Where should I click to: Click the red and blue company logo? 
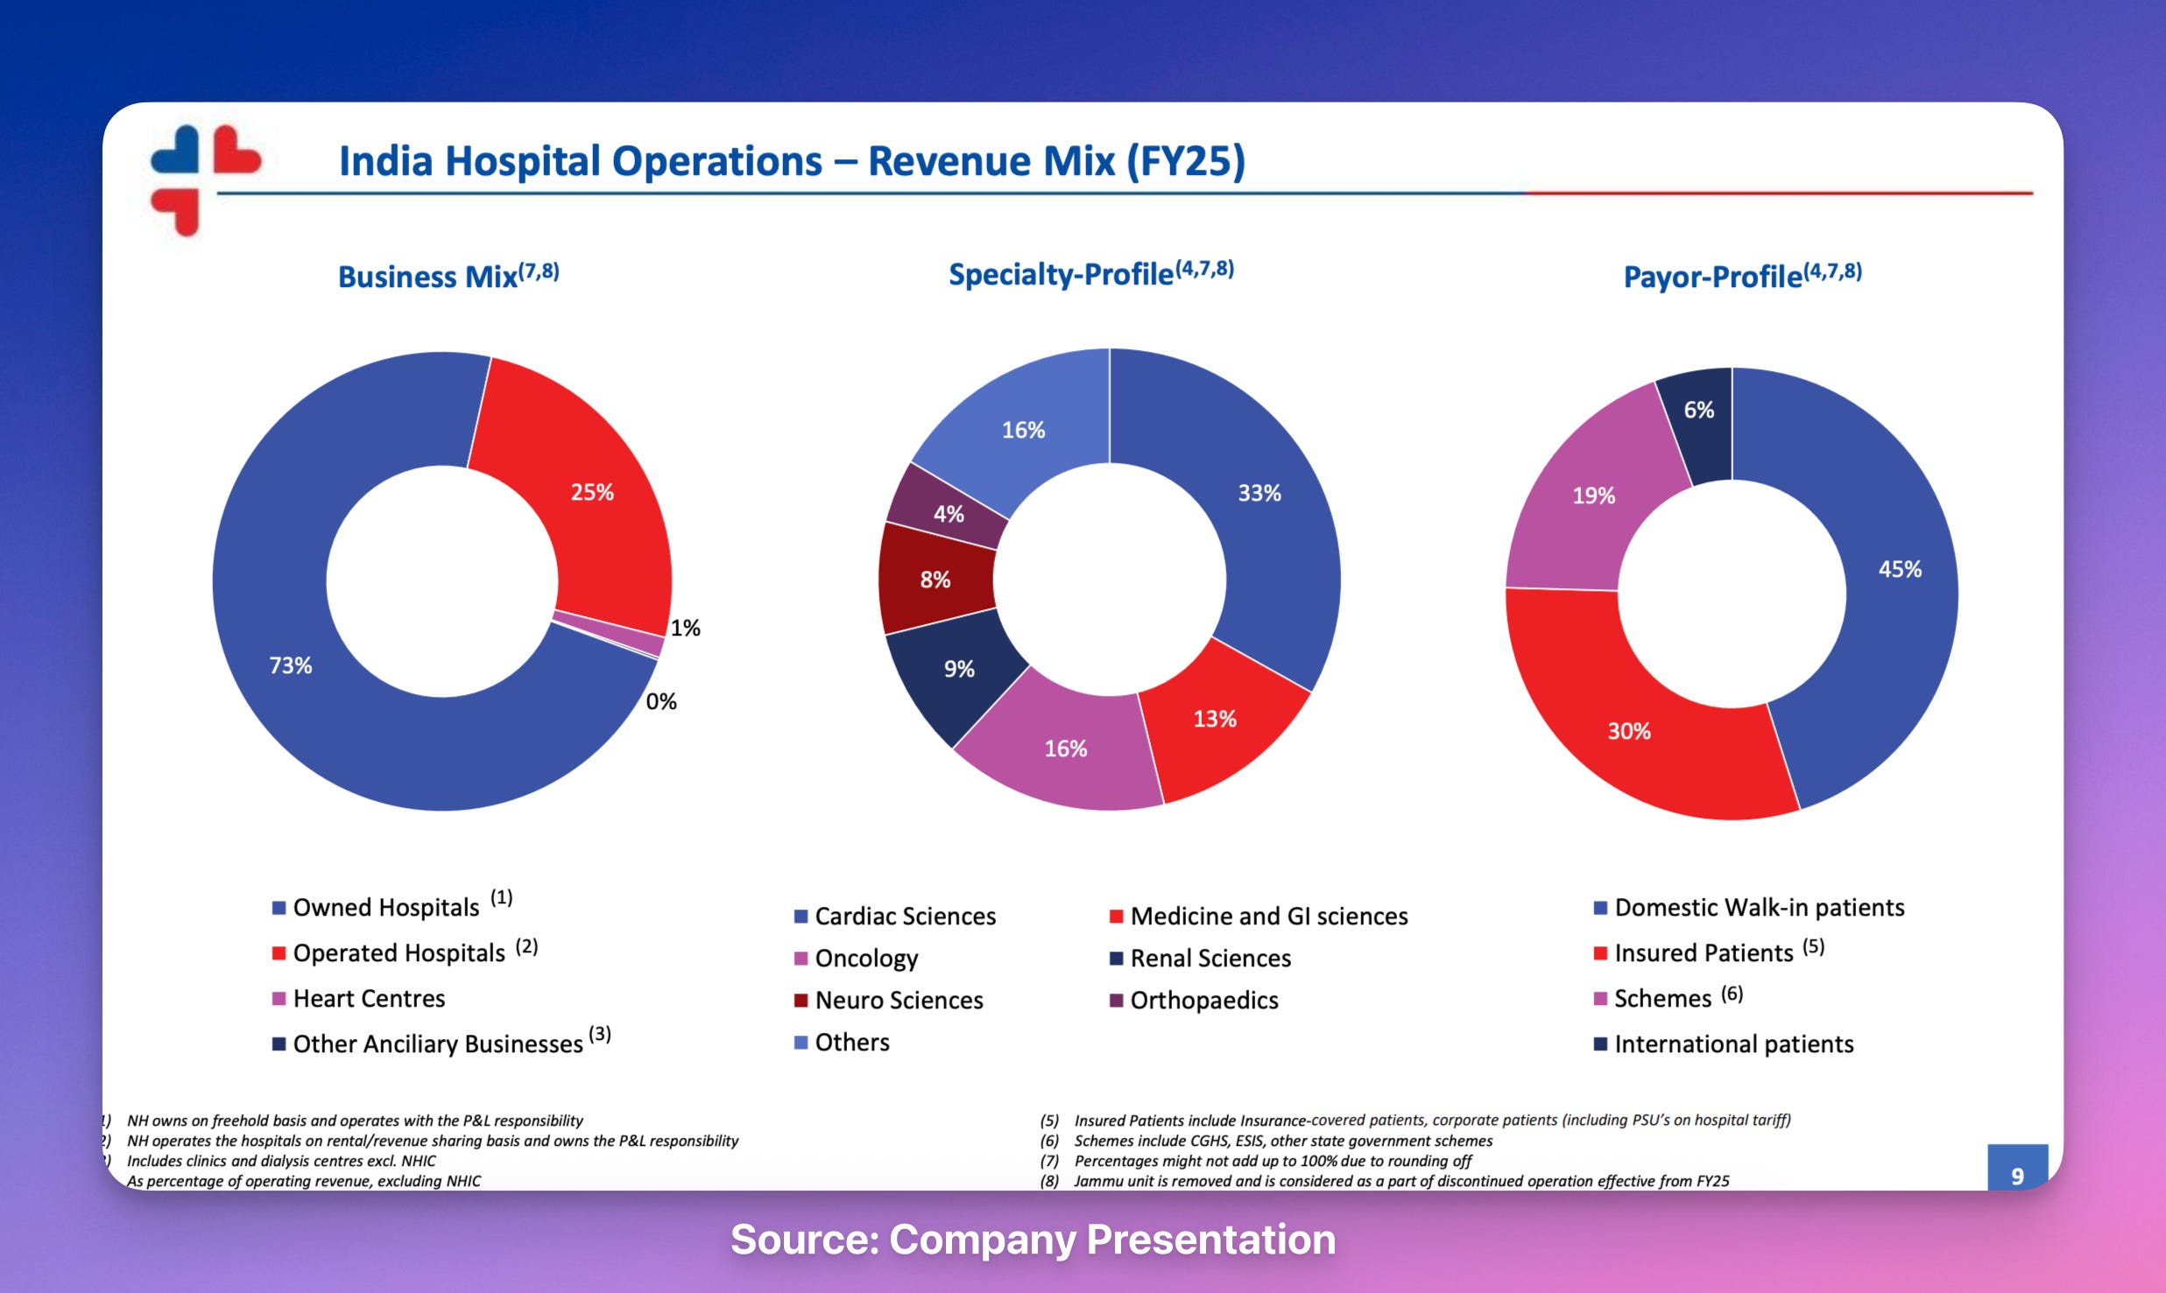click(x=205, y=180)
